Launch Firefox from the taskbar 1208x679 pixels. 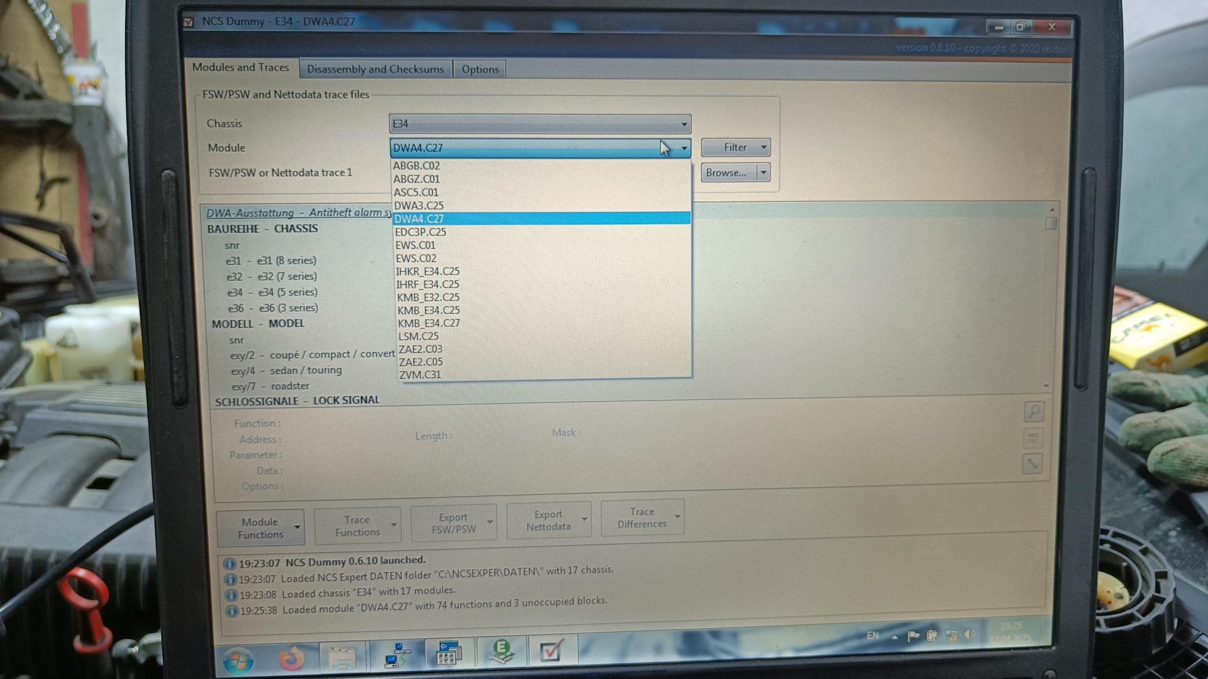(291, 659)
